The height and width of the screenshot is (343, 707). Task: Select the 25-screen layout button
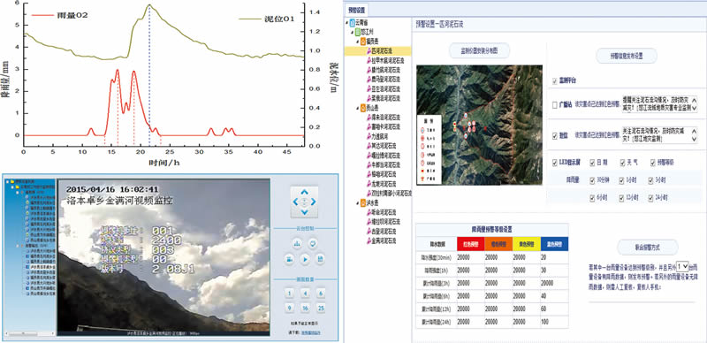[321, 309]
